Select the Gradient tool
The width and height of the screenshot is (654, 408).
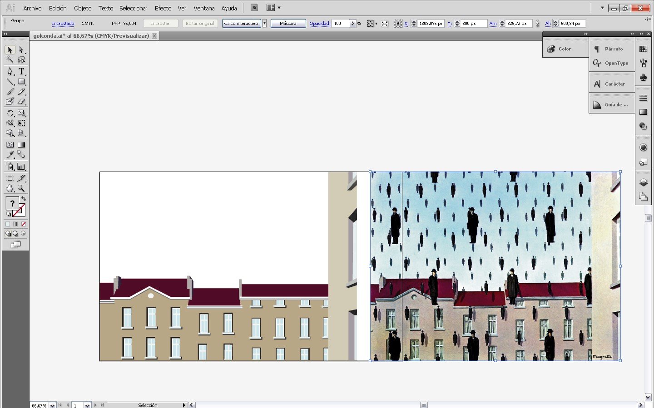click(21, 145)
